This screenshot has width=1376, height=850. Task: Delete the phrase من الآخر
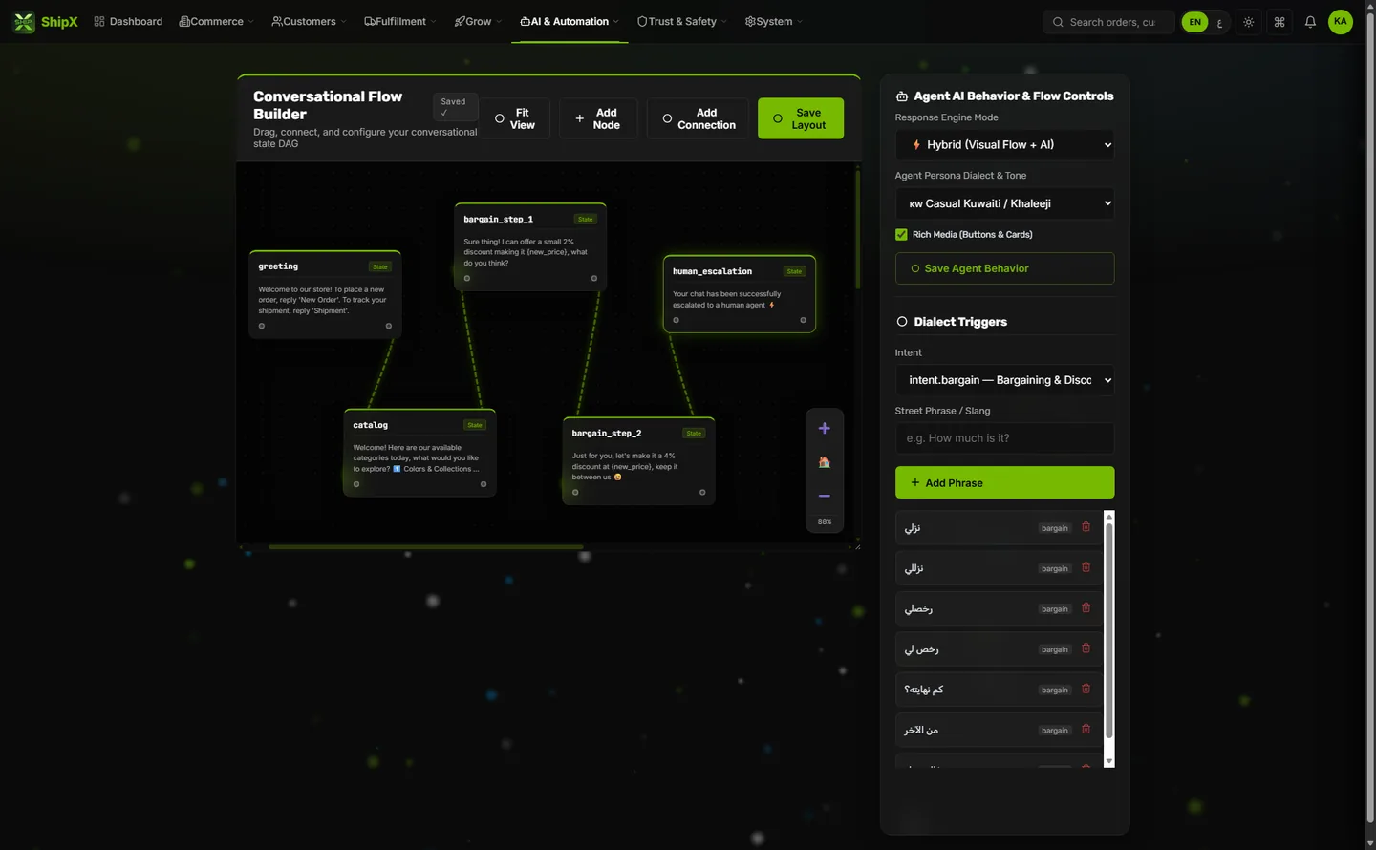1086,730
